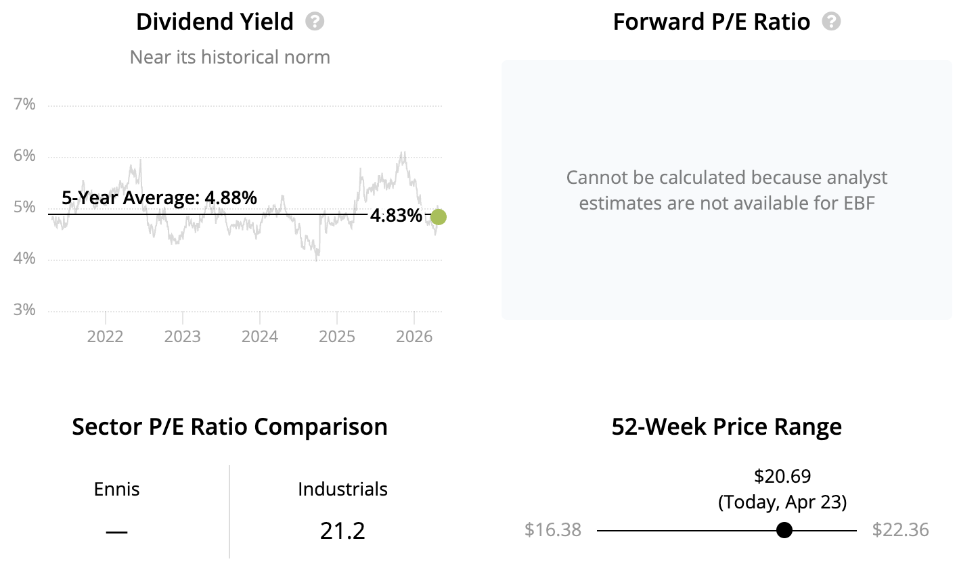957x572 pixels.
Task: Click the 2024 x-axis year label
Action: tap(260, 336)
